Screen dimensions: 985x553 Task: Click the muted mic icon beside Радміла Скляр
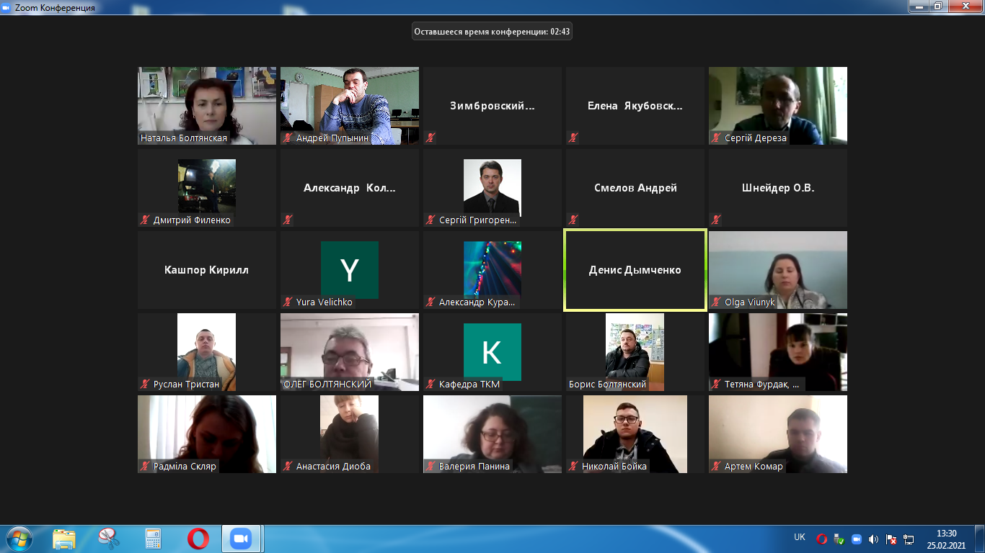[x=145, y=466]
